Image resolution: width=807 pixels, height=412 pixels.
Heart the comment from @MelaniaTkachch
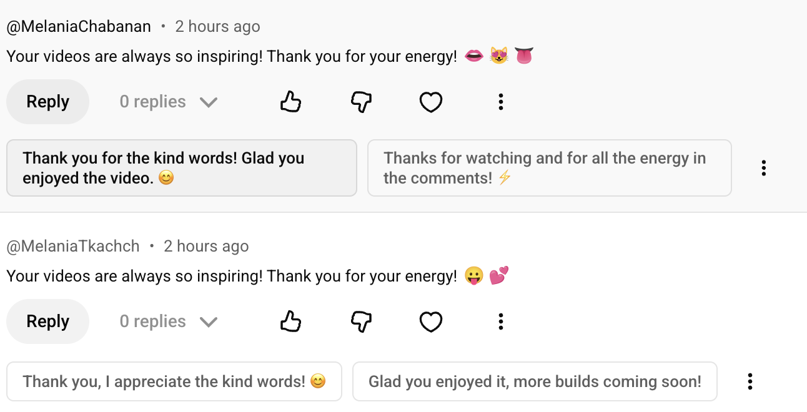pyautogui.click(x=431, y=321)
